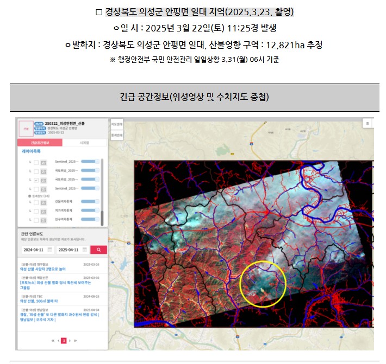386x364 pixels.
Task: Go to the first news page arrow
Action: click(52, 341)
